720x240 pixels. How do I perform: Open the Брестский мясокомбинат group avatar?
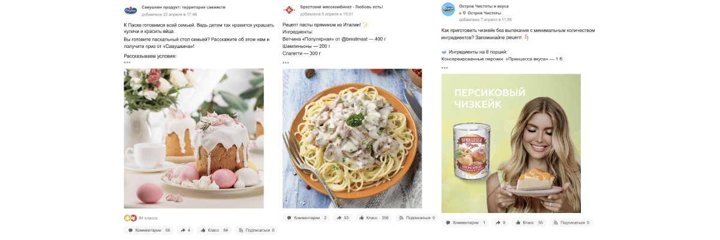click(x=289, y=10)
